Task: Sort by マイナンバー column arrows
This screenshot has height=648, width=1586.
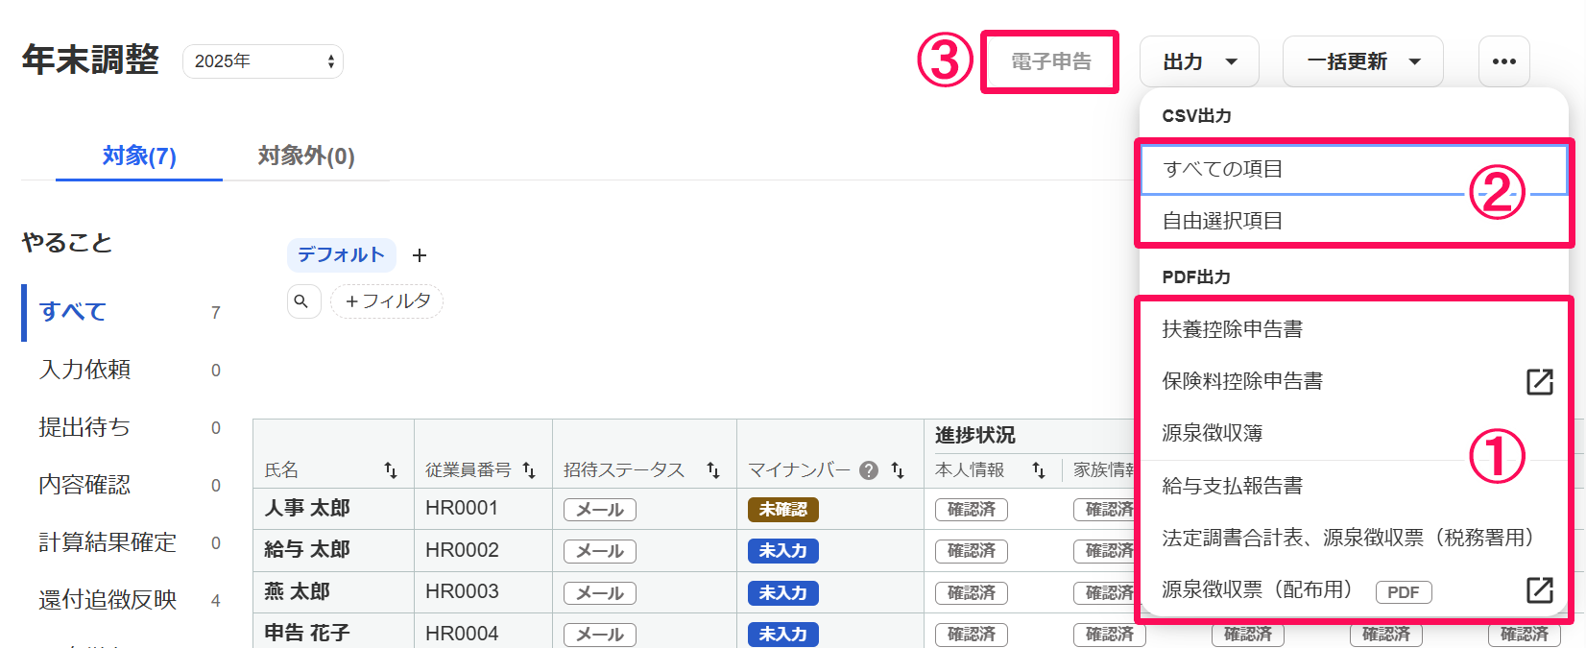Action: [x=898, y=470]
